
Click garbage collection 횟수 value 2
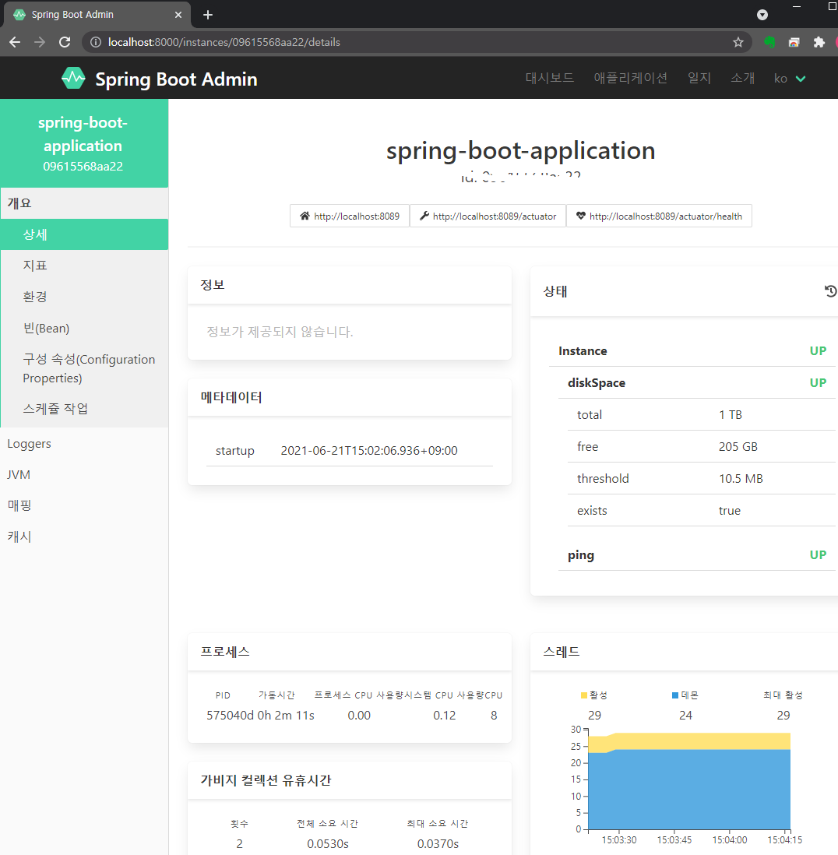coord(239,844)
